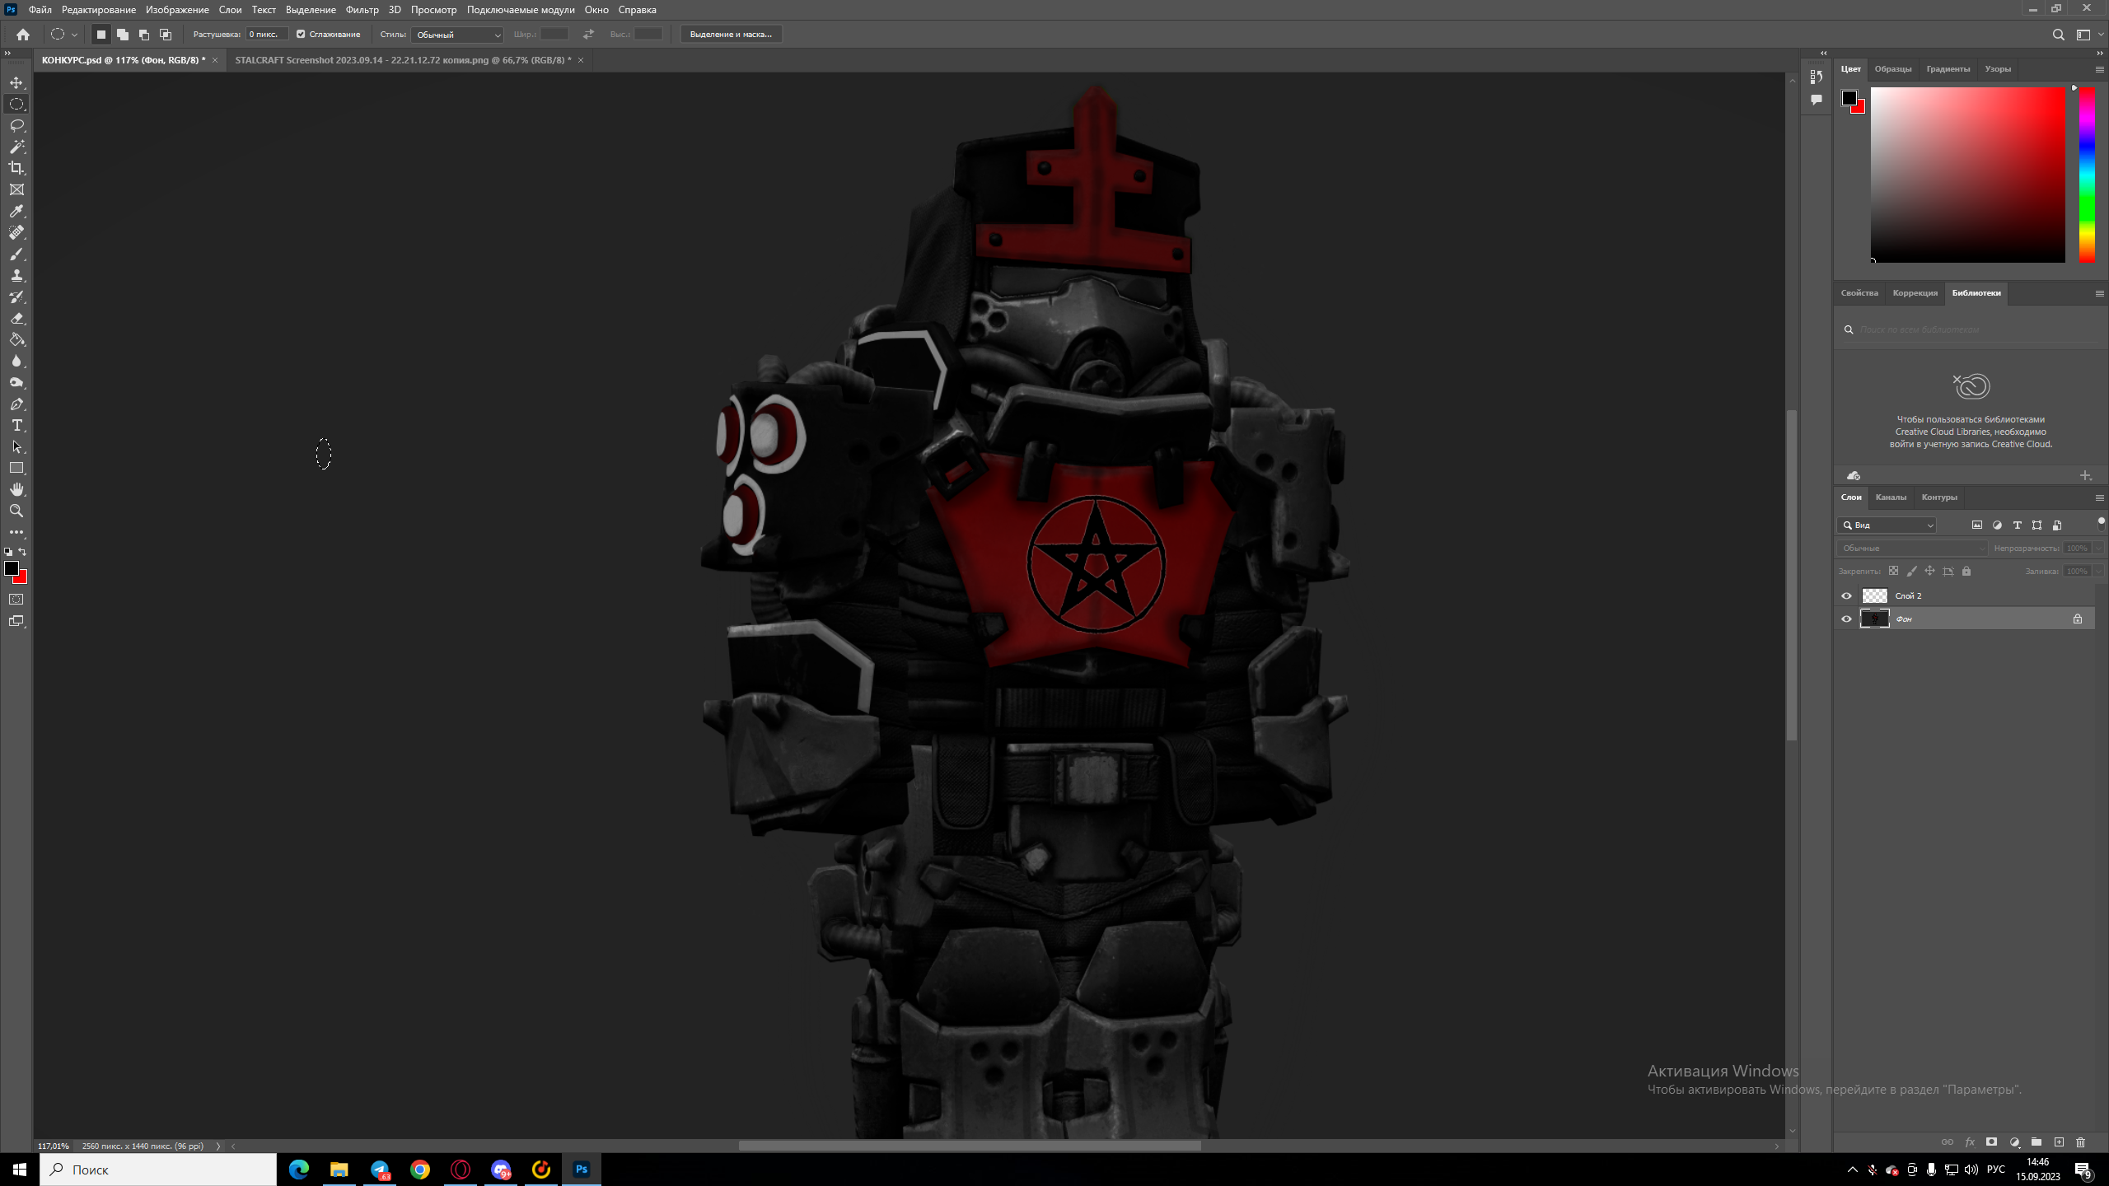The width and height of the screenshot is (2109, 1186).
Task: Create new layer plus icon
Action: [2059, 1142]
